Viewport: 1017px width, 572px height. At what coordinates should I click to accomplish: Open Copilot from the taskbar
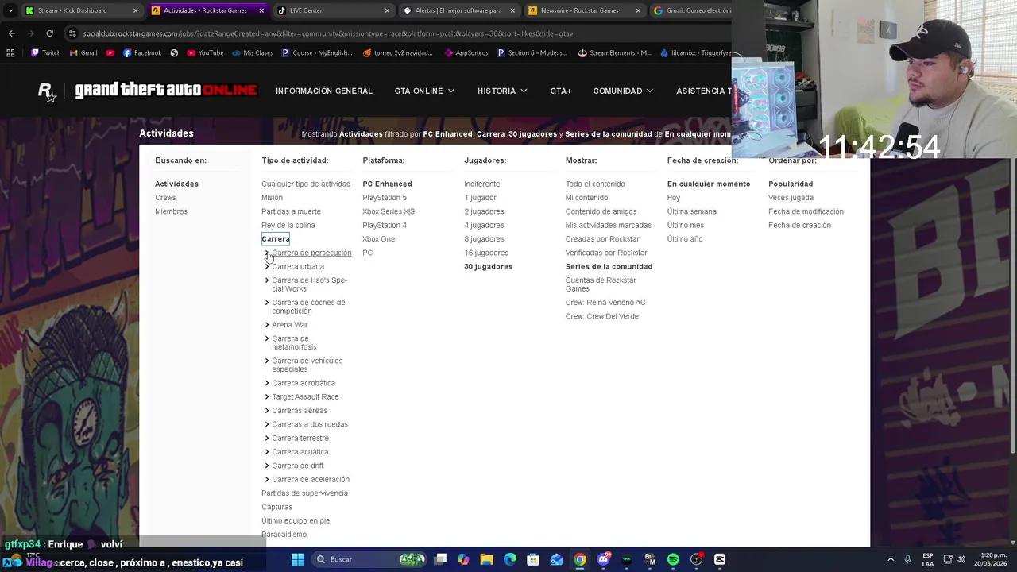463,559
